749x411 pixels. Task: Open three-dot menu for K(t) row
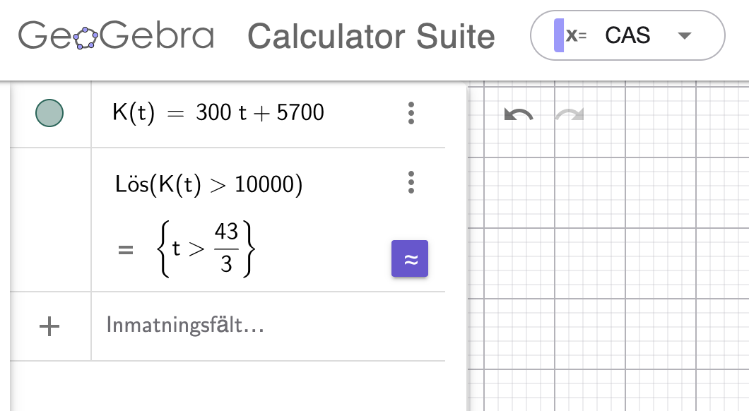click(411, 113)
